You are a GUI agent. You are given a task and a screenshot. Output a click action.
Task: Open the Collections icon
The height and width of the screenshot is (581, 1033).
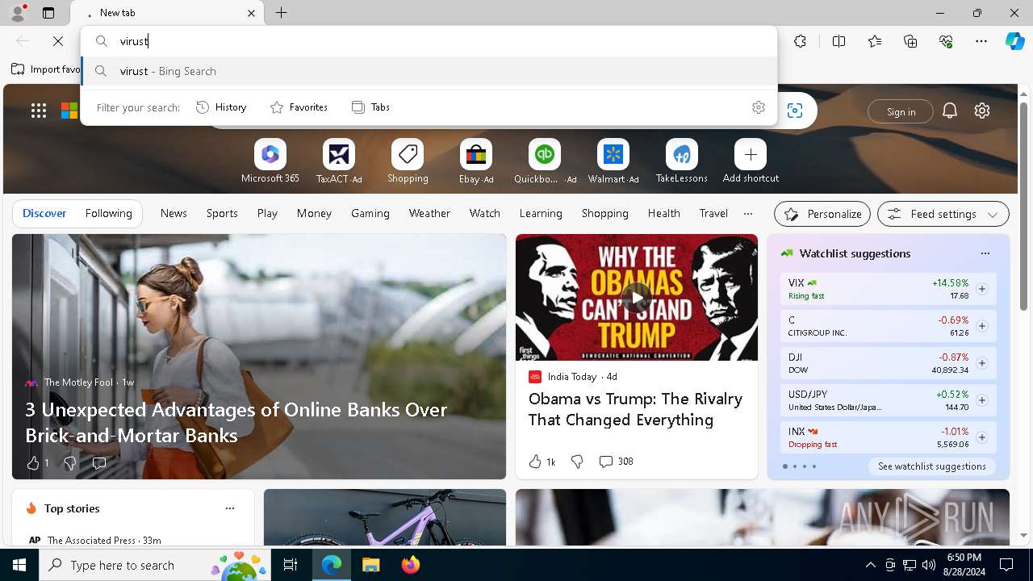tap(910, 41)
